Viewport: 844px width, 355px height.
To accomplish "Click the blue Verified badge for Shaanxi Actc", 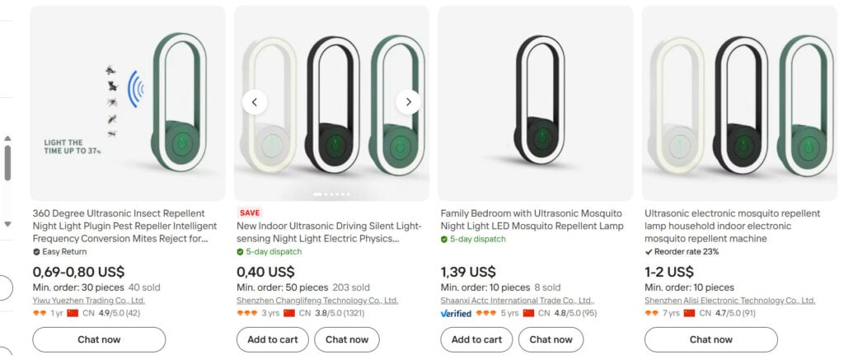I will click(456, 314).
